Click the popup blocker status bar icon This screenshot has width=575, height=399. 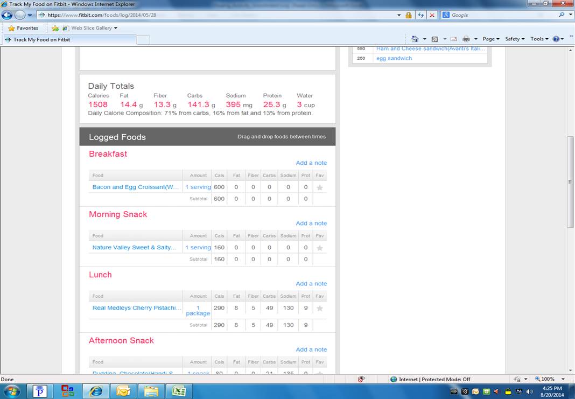[x=361, y=379]
